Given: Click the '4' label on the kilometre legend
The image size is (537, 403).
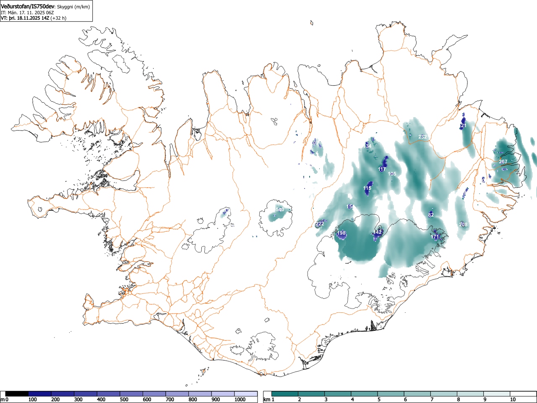Looking at the screenshot, I should coord(352,400).
